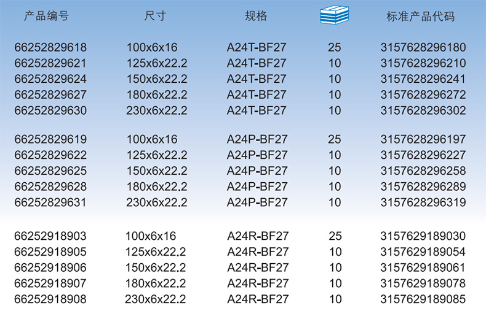Click the A24R-BF27 spec in row 66252918906
Image resolution: width=486 pixels, height=311 pixels.
258,268
